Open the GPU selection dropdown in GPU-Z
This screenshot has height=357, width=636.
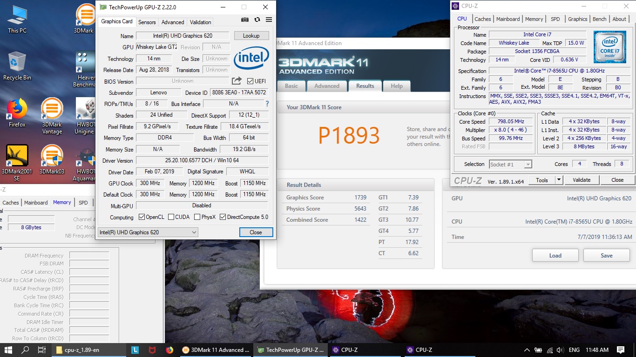pyautogui.click(x=148, y=232)
